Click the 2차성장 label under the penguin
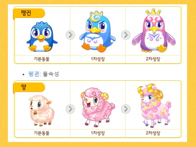The width and height of the screenshot is (196, 147). tap(153, 59)
